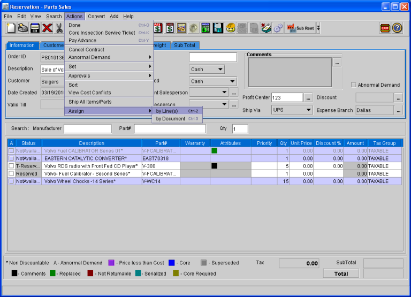Click the grayed gear toolbar icon
This screenshot has height=297, width=411.
tap(194, 28)
